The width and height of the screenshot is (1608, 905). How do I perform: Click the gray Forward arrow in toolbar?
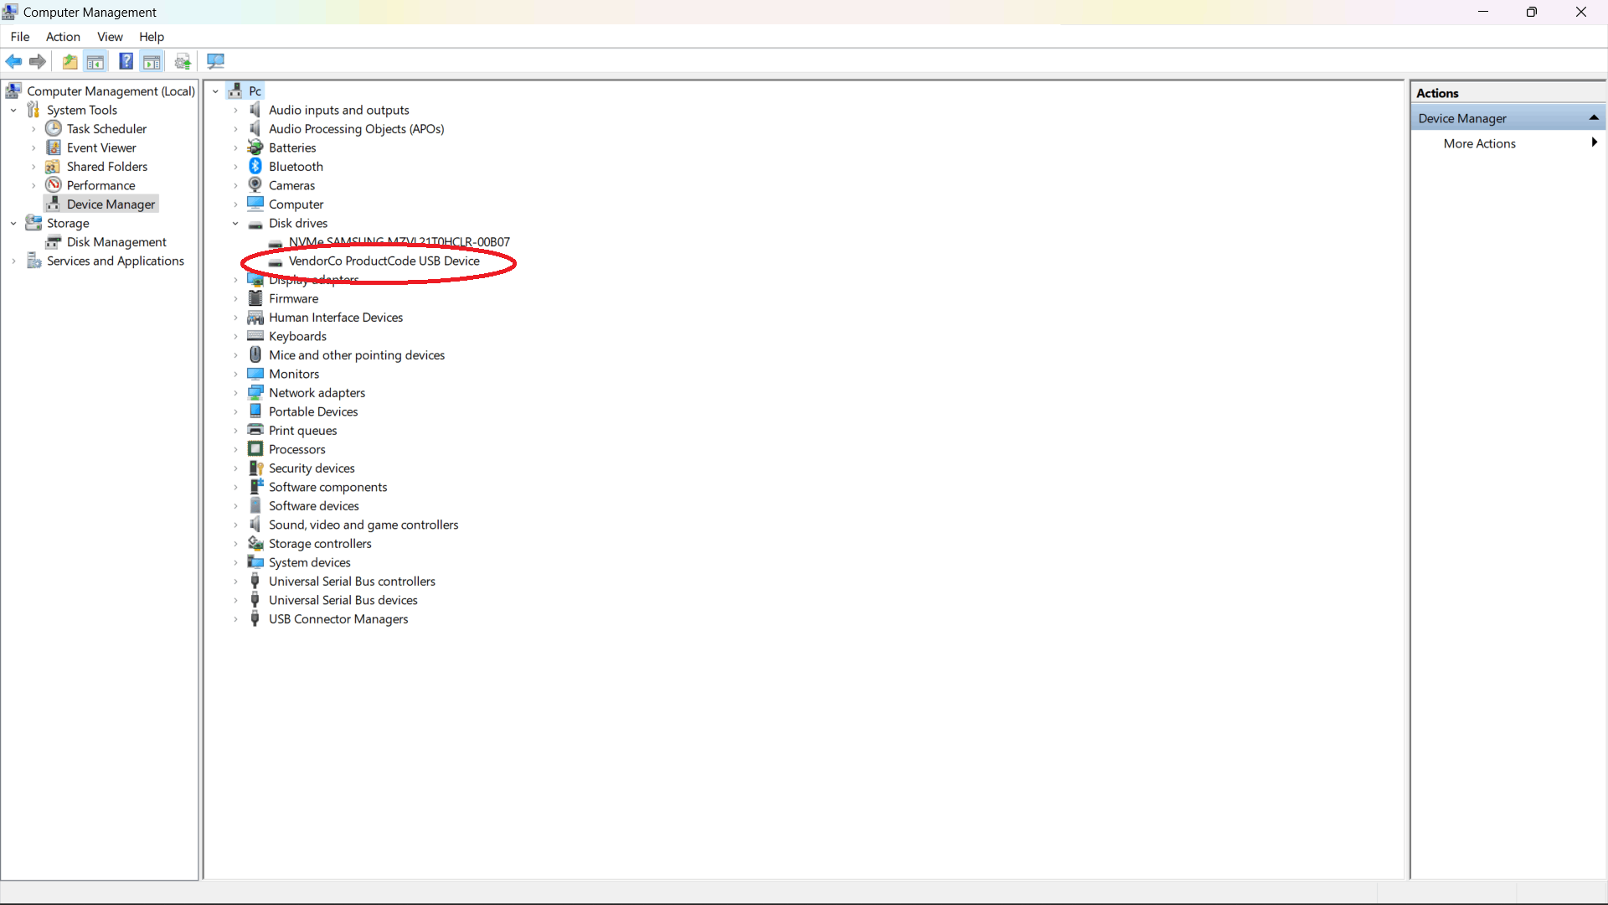38,61
